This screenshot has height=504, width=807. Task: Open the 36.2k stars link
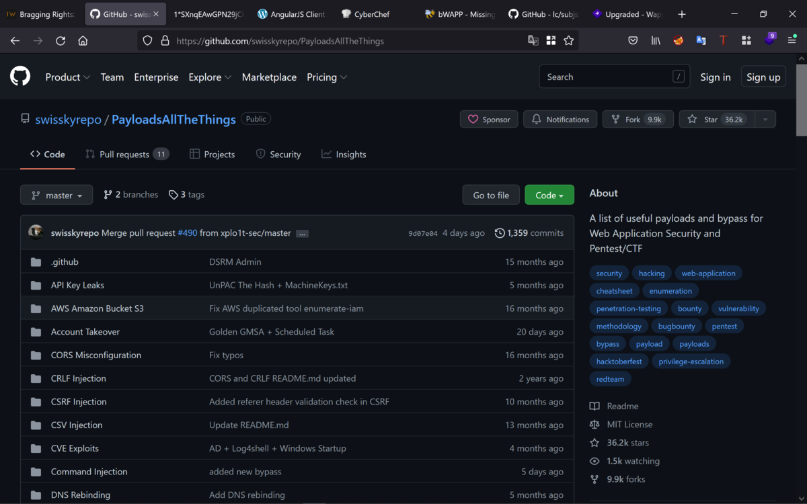click(619, 443)
